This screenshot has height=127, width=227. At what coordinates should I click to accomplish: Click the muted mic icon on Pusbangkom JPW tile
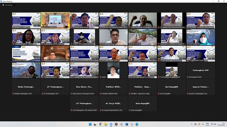[188, 77]
